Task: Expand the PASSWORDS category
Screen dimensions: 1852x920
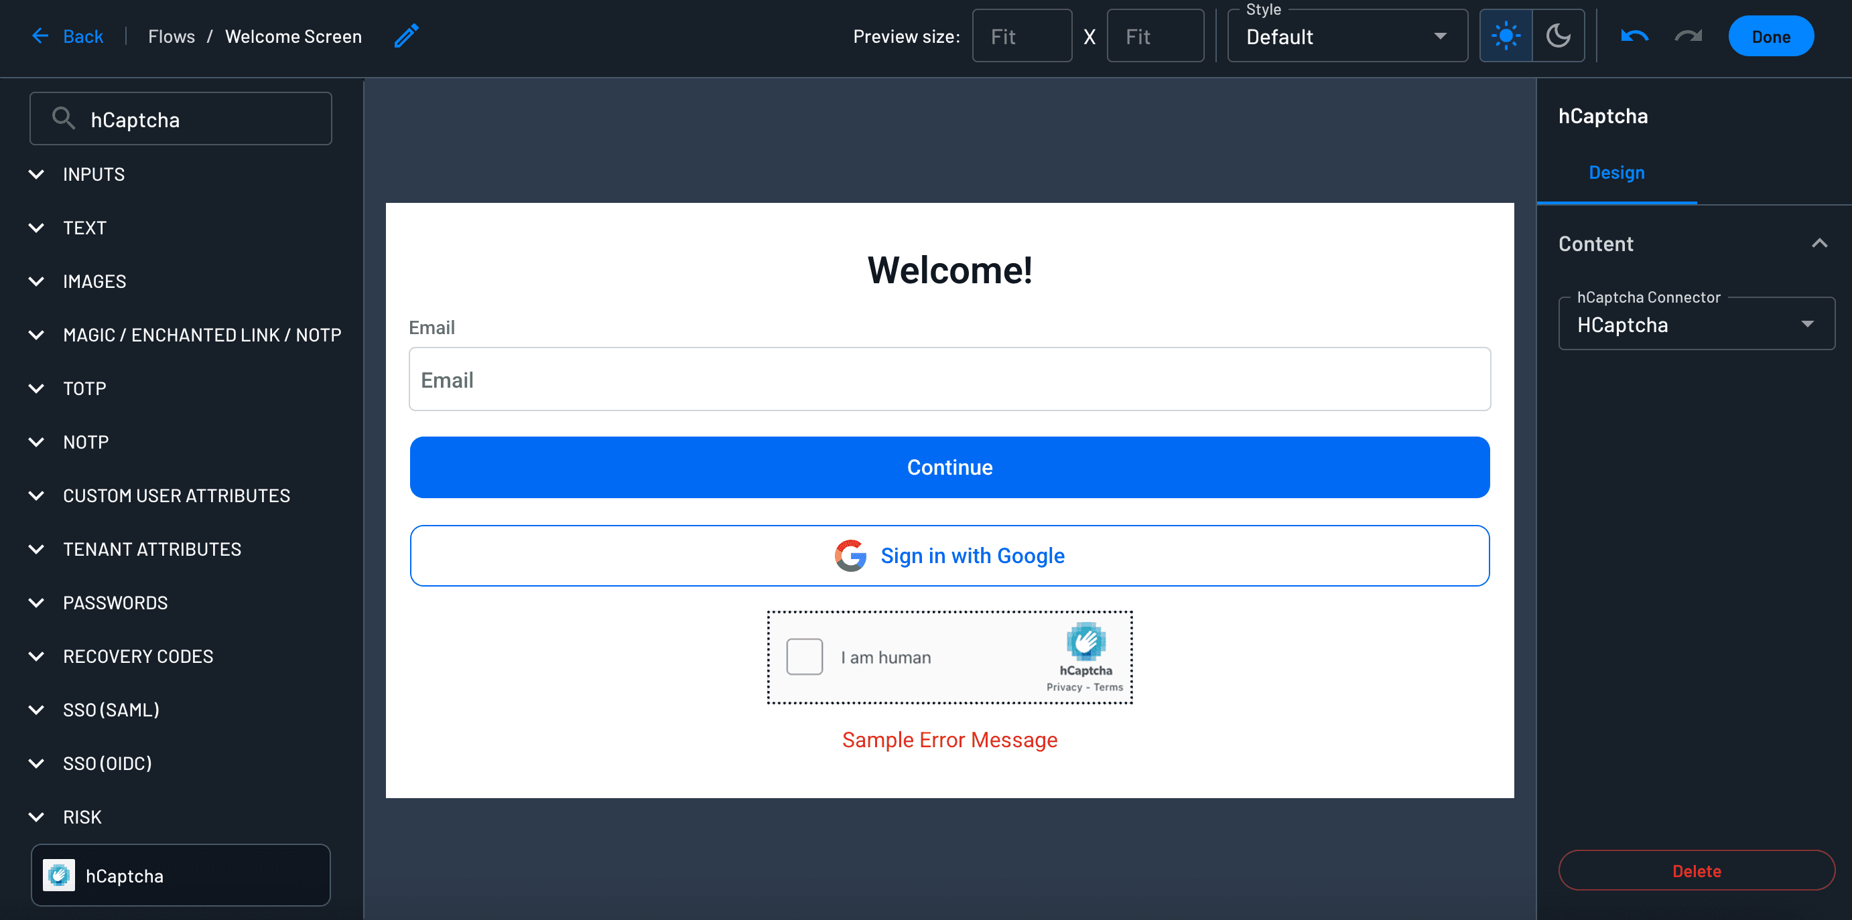Action: click(x=115, y=603)
